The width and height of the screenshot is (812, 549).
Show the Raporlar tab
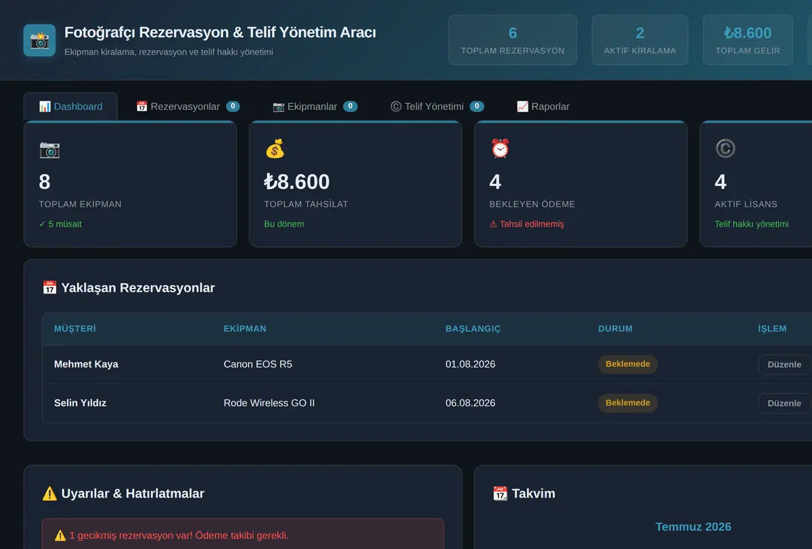coord(543,106)
